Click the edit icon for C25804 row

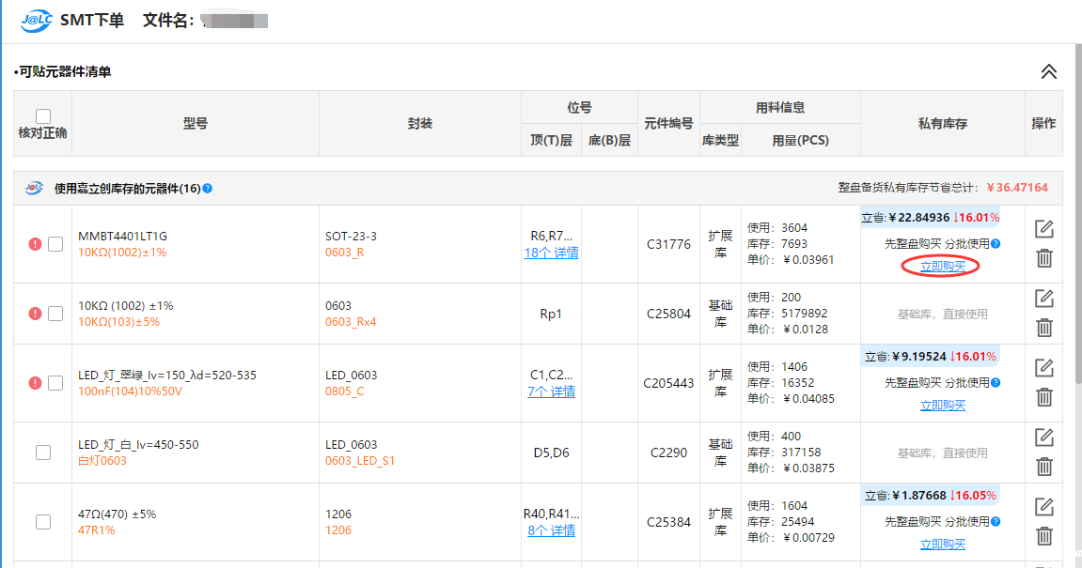(1043, 299)
